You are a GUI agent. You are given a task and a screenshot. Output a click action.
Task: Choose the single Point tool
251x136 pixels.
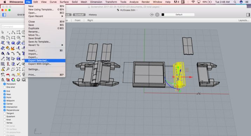[x=8, y=32]
